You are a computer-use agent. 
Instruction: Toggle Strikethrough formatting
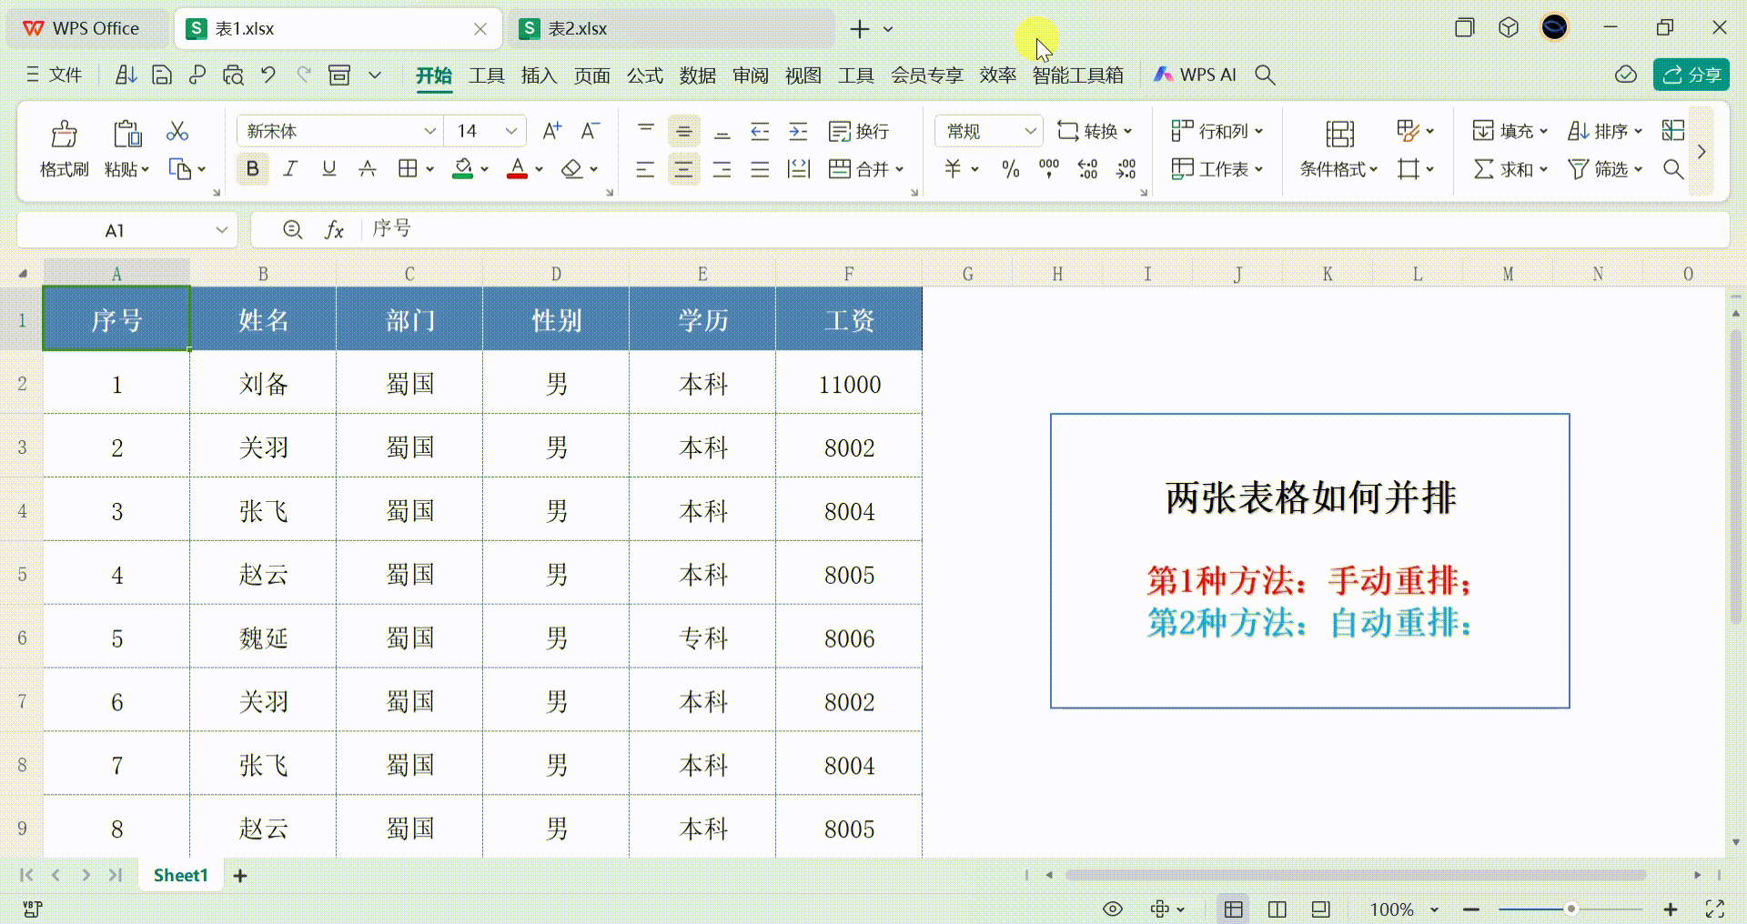[x=367, y=168]
